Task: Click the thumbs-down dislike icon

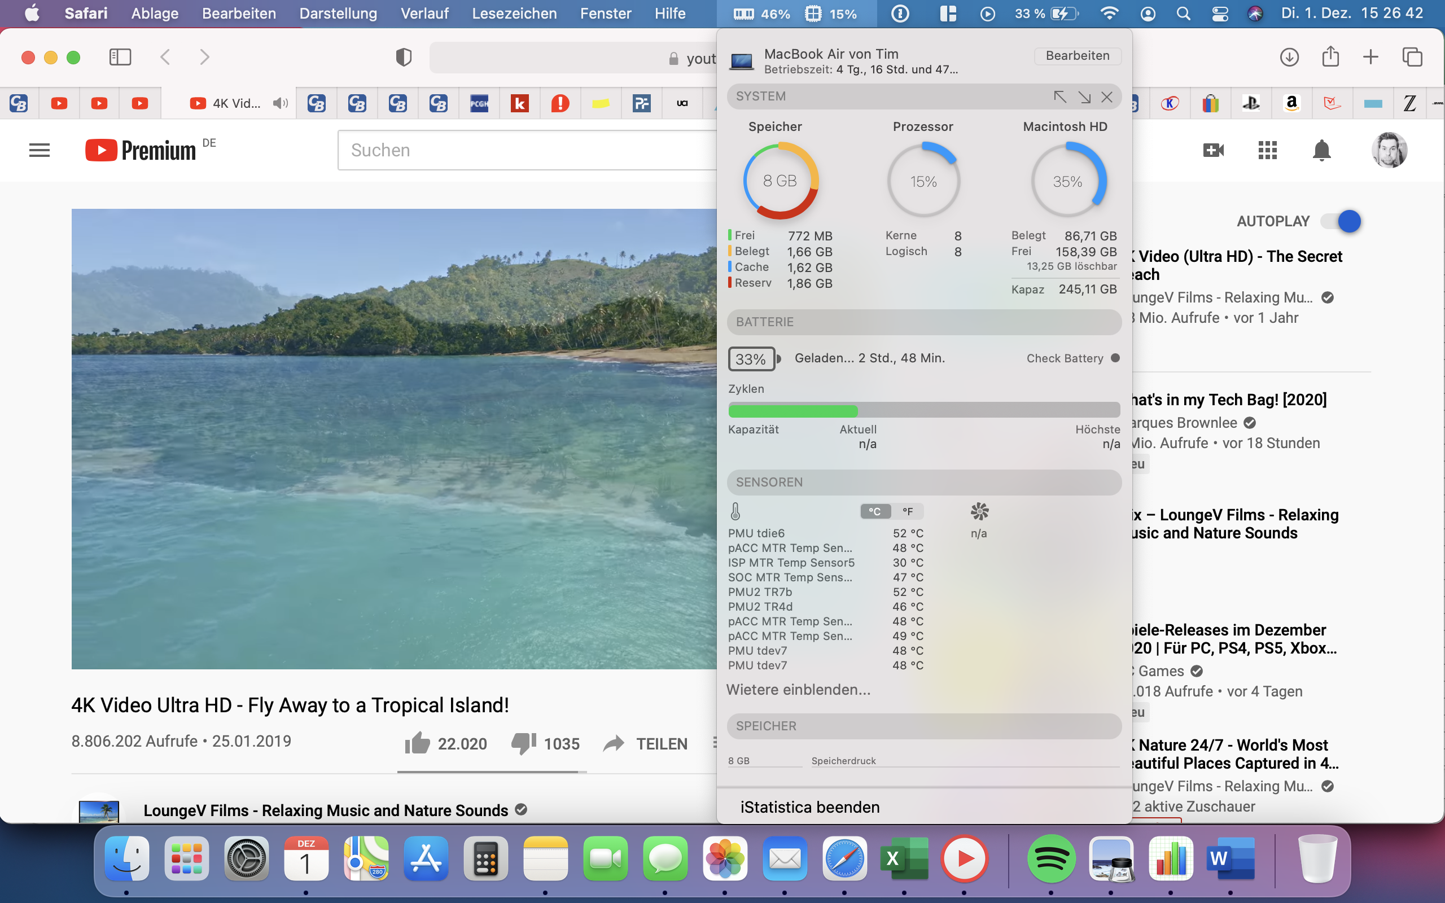Action: [524, 743]
